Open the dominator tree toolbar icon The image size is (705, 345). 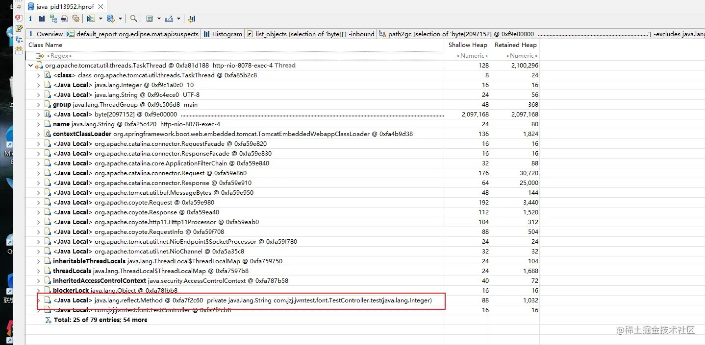[53, 19]
